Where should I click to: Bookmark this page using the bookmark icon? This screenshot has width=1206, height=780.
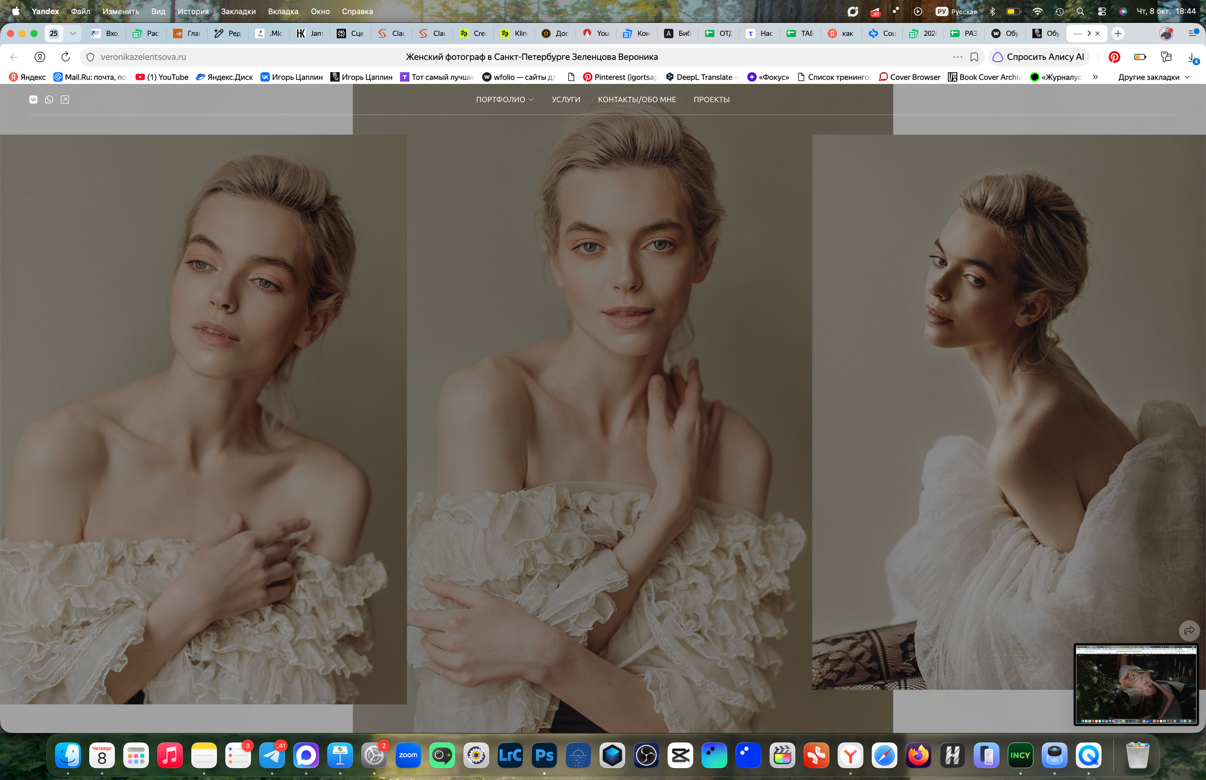click(974, 57)
